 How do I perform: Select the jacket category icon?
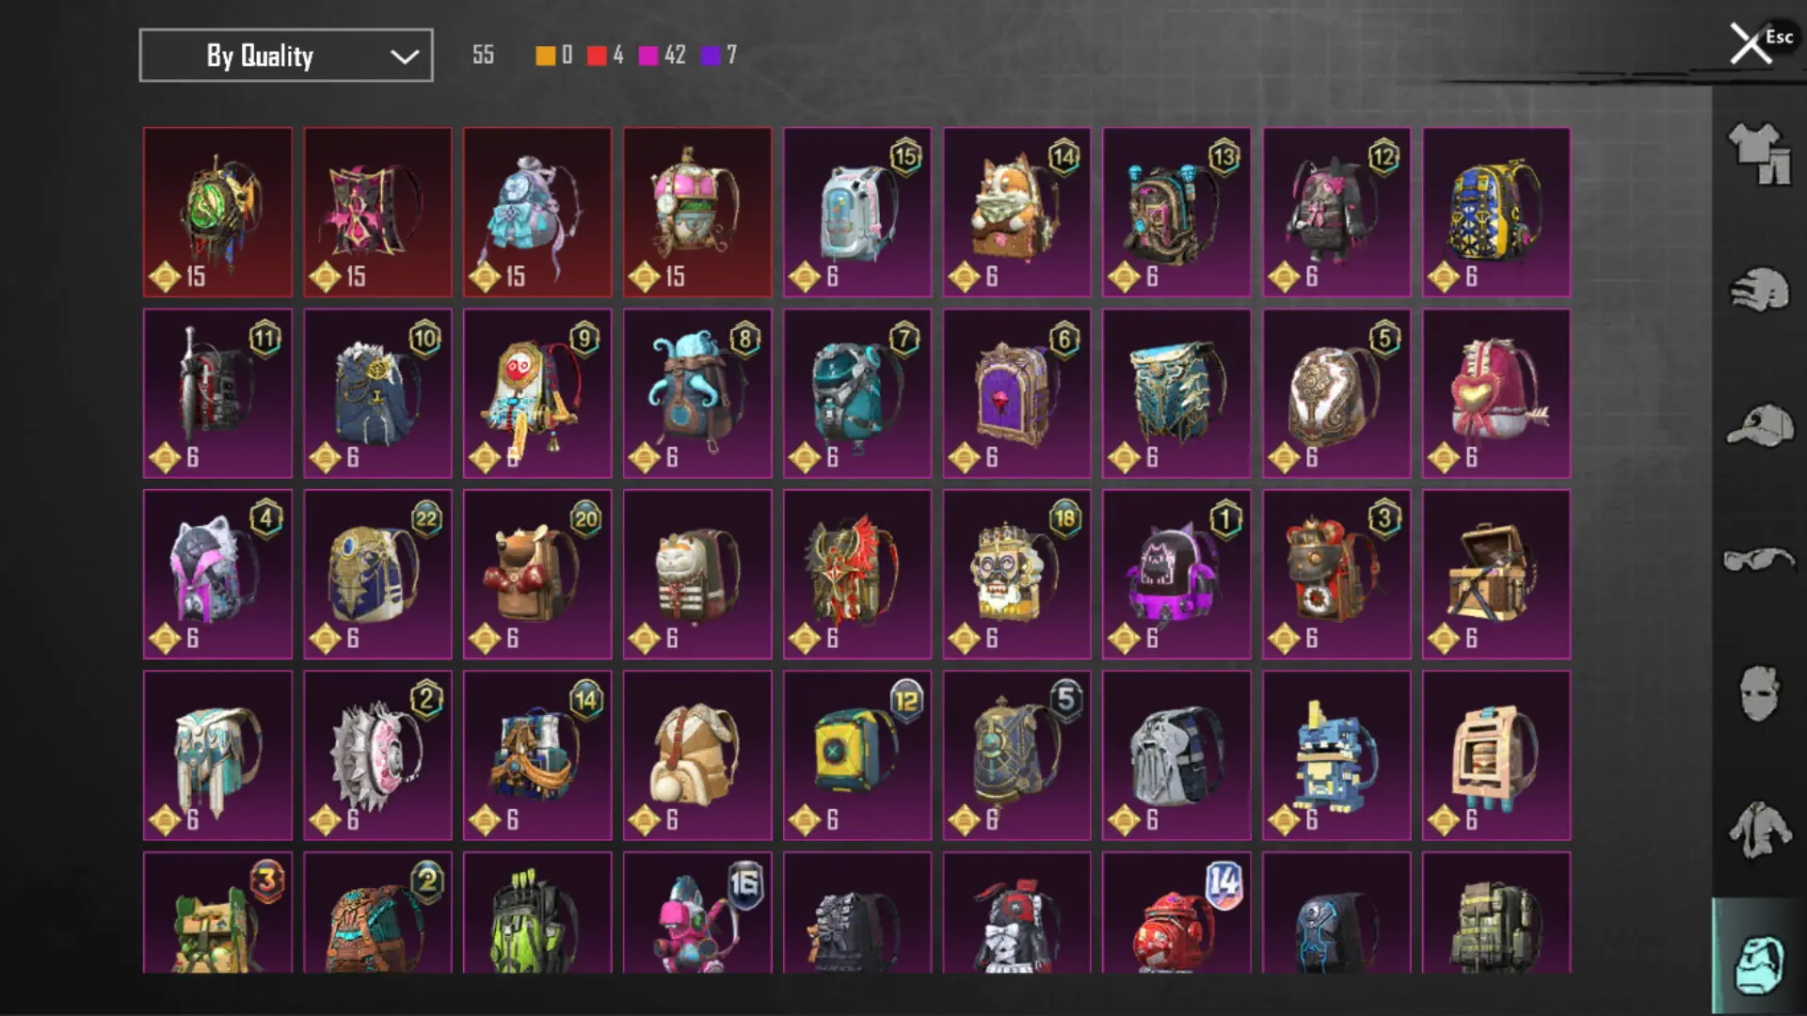(1759, 830)
